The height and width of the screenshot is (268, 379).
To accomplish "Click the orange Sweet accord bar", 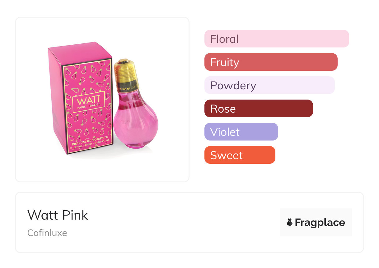I will click(240, 155).
